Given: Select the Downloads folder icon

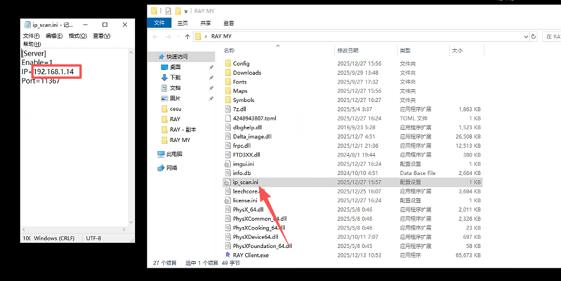Looking at the screenshot, I should pyautogui.click(x=228, y=72).
